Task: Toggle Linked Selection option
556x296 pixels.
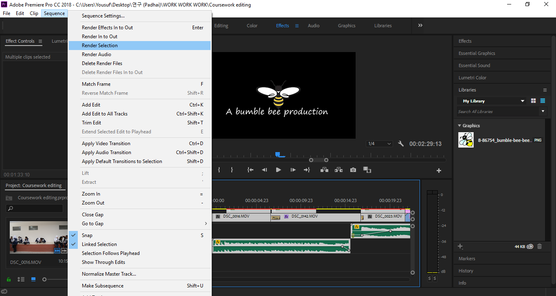Action: click(x=140, y=244)
